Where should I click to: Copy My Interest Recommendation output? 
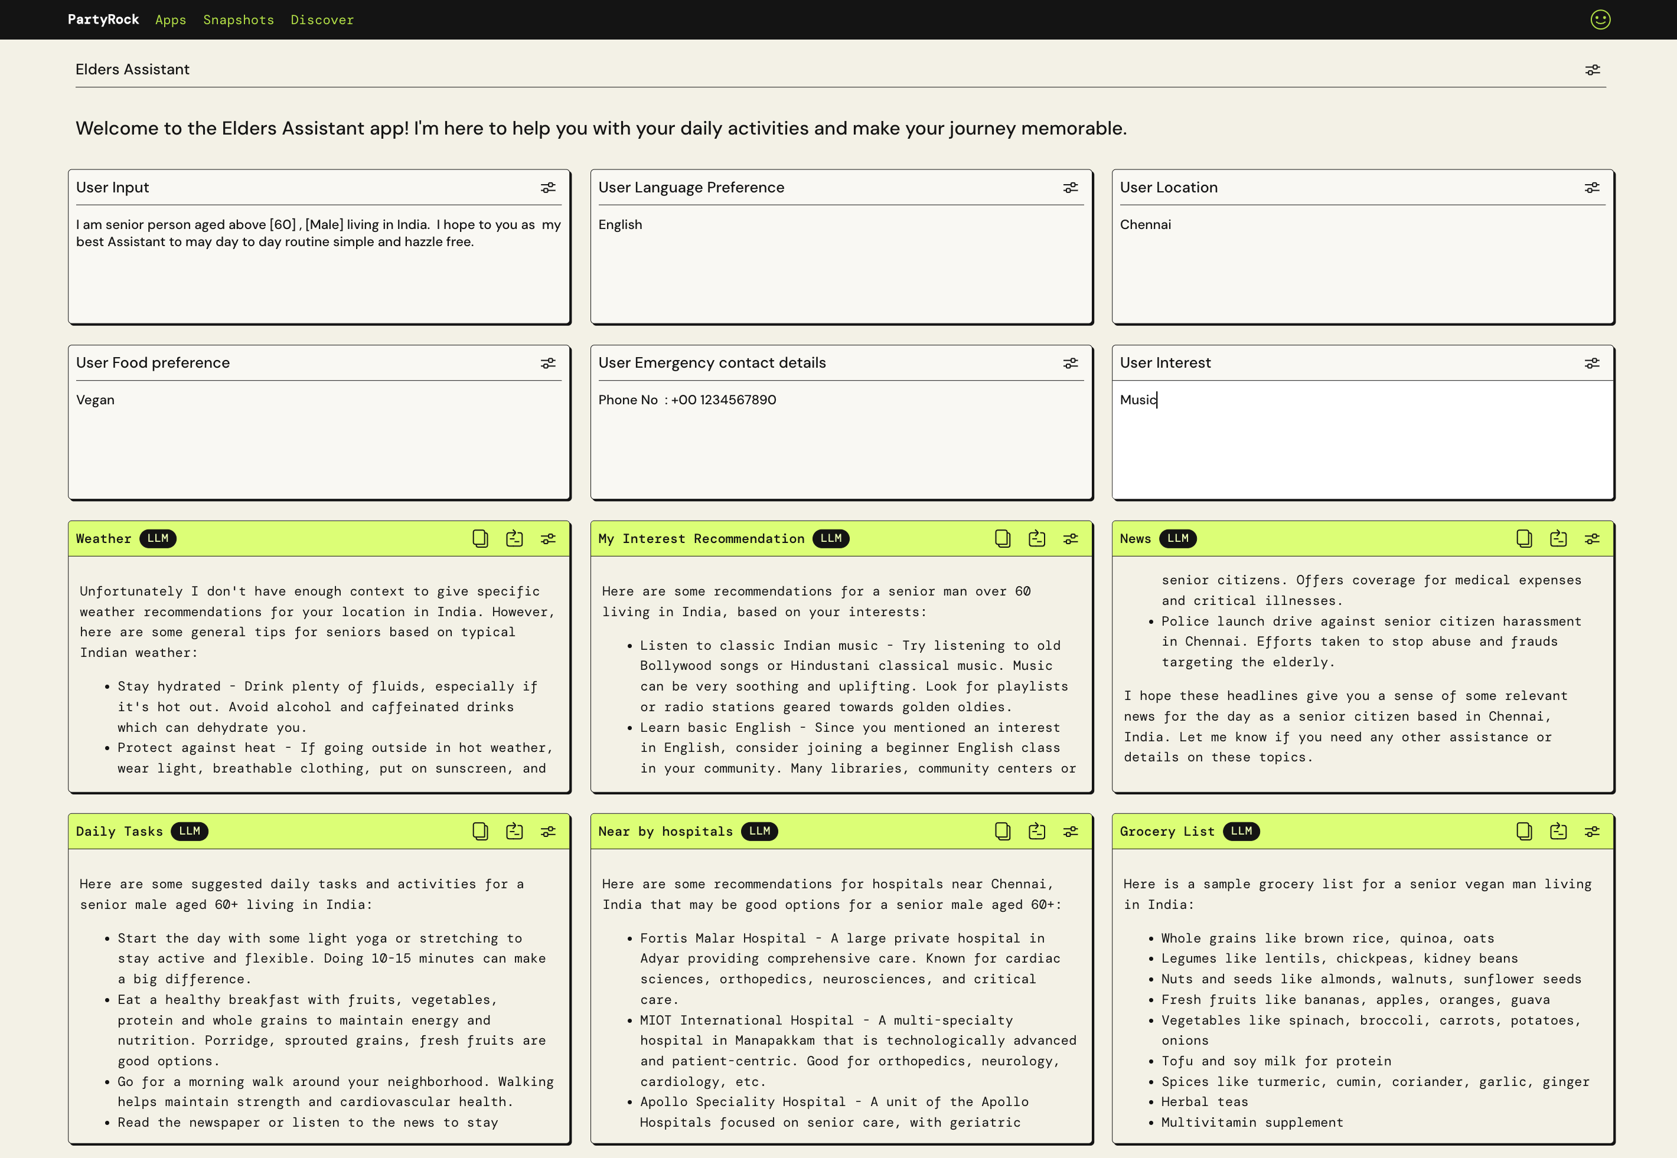pos(1002,538)
